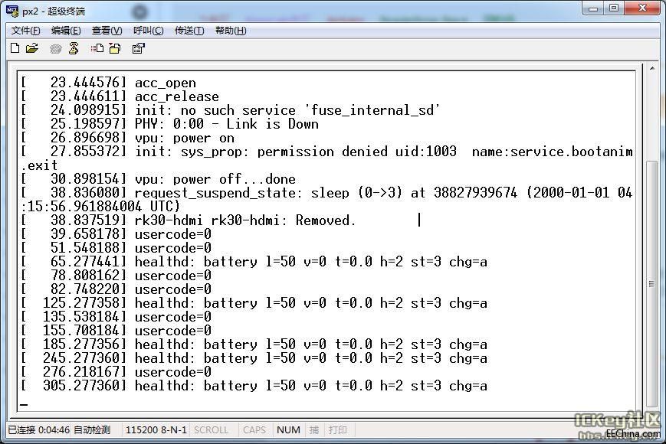The image size is (666, 444).
Task: Click the Open folder toolbar icon
Action: (x=32, y=48)
